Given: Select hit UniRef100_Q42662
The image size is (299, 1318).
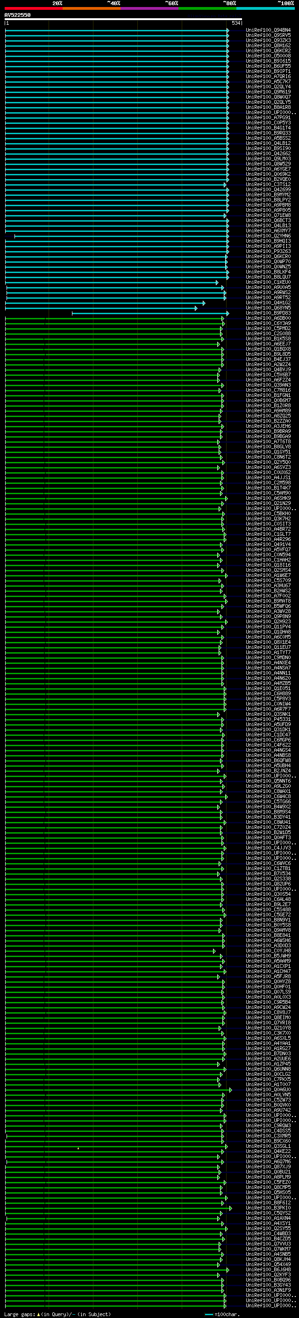Looking at the screenshot, I should 268,153.
